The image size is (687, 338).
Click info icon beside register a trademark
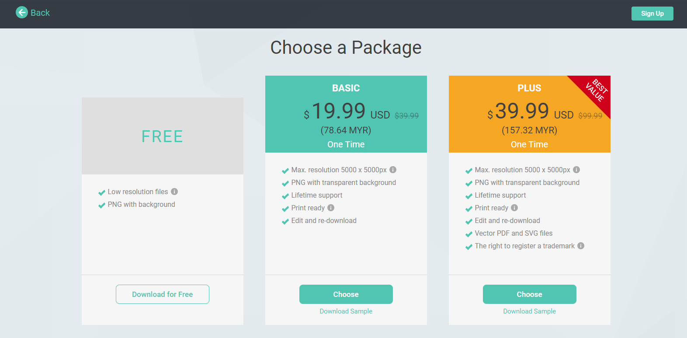point(581,246)
